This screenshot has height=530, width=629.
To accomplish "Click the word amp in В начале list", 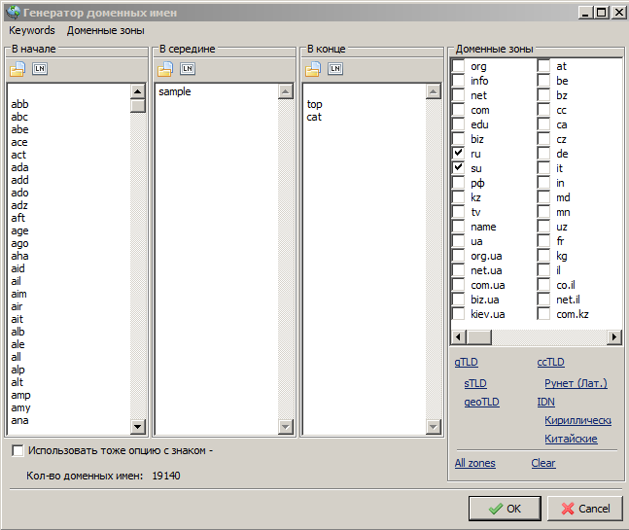I will [x=20, y=395].
